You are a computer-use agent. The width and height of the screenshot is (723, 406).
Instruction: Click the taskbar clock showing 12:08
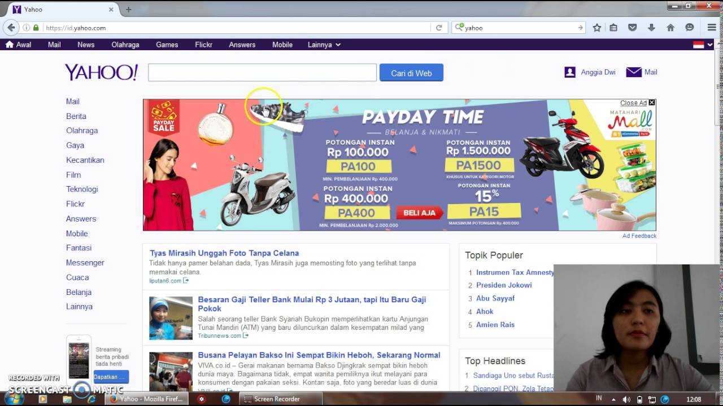click(x=694, y=399)
